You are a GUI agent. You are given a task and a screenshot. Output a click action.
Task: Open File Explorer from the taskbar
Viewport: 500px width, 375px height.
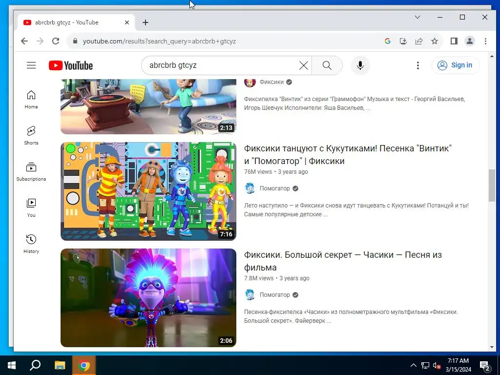[x=60, y=365]
